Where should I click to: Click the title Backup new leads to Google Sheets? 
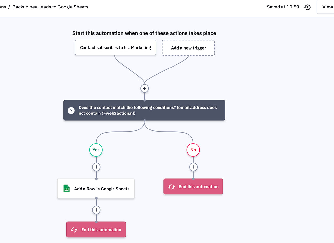(50, 7)
